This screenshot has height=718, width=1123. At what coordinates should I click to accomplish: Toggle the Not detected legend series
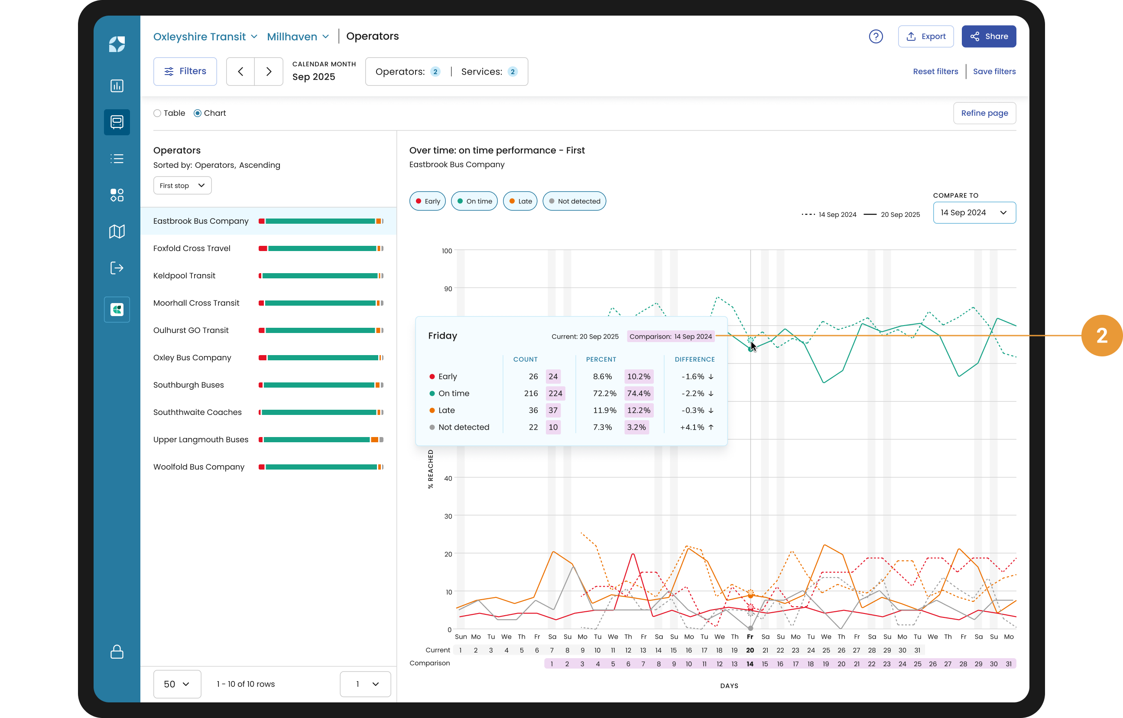(574, 201)
